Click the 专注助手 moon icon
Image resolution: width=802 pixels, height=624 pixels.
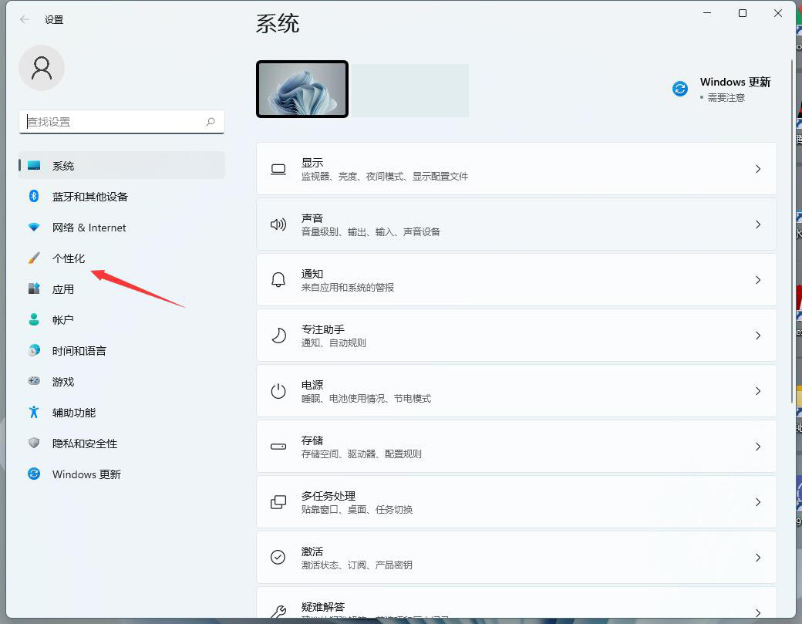pos(278,335)
